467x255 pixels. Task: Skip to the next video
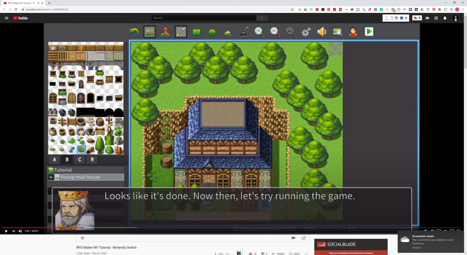point(13,231)
